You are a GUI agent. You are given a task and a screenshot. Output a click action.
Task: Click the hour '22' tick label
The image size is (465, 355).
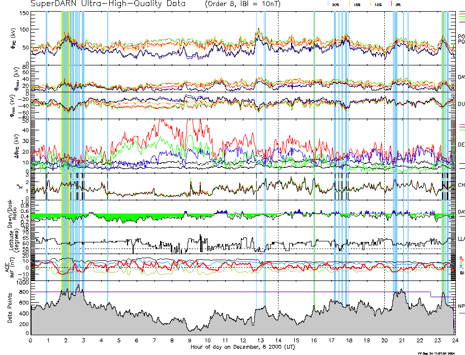coord(420,340)
